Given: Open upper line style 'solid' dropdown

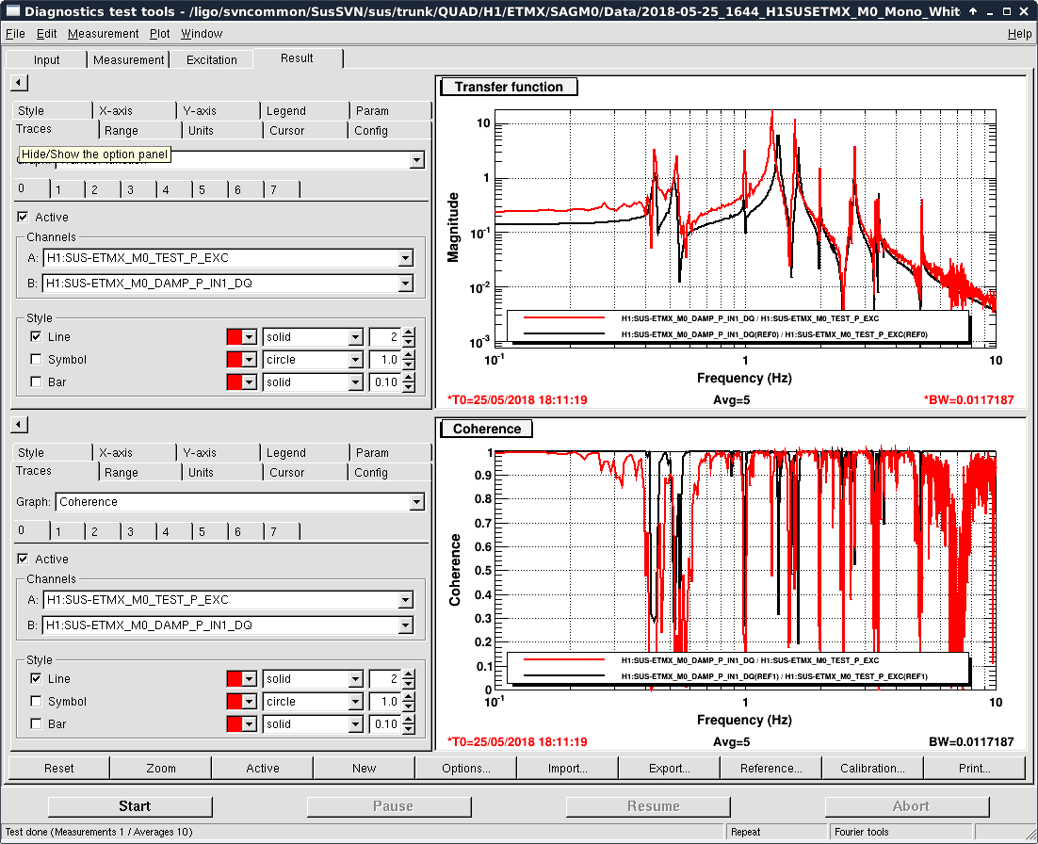Looking at the screenshot, I should coord(355,337).
